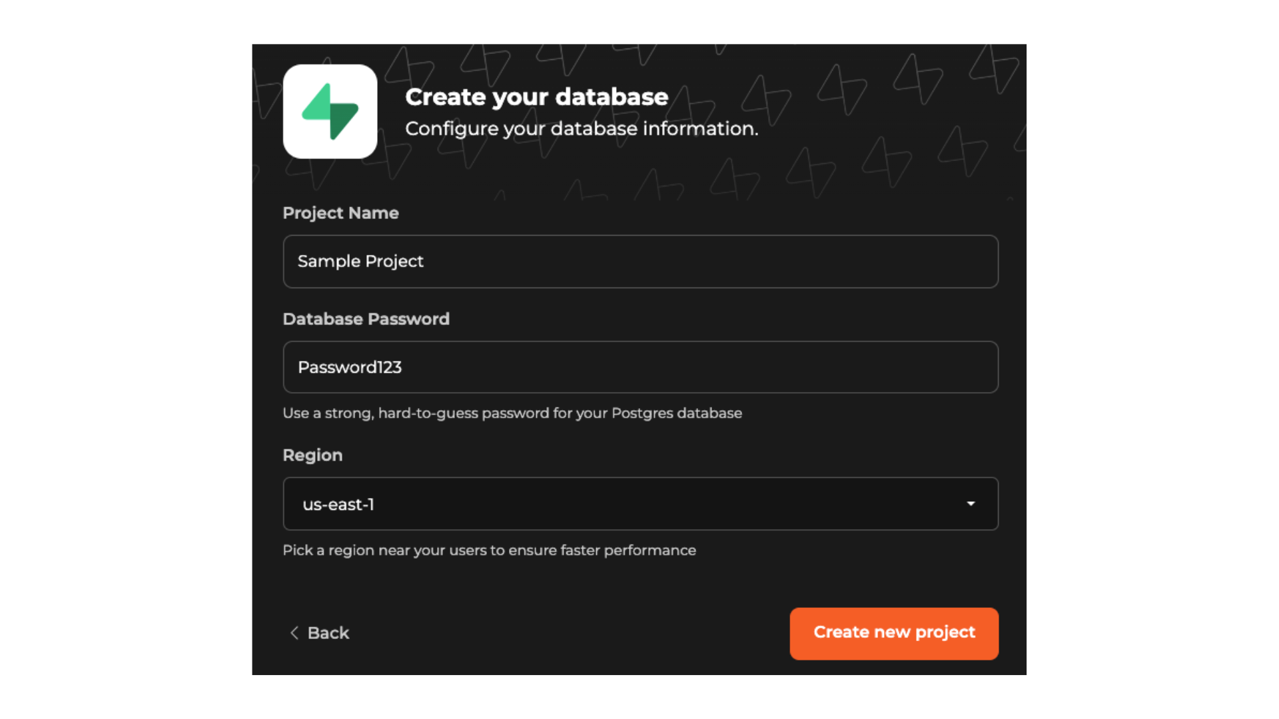Click the caret arrow in Region field

(x=971, y=504)
